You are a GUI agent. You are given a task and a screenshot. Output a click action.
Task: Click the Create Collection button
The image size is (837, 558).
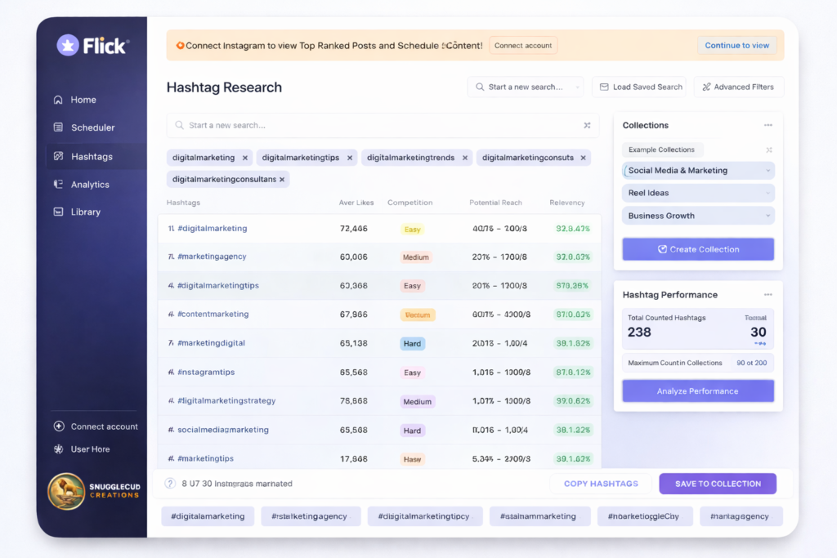697,249
